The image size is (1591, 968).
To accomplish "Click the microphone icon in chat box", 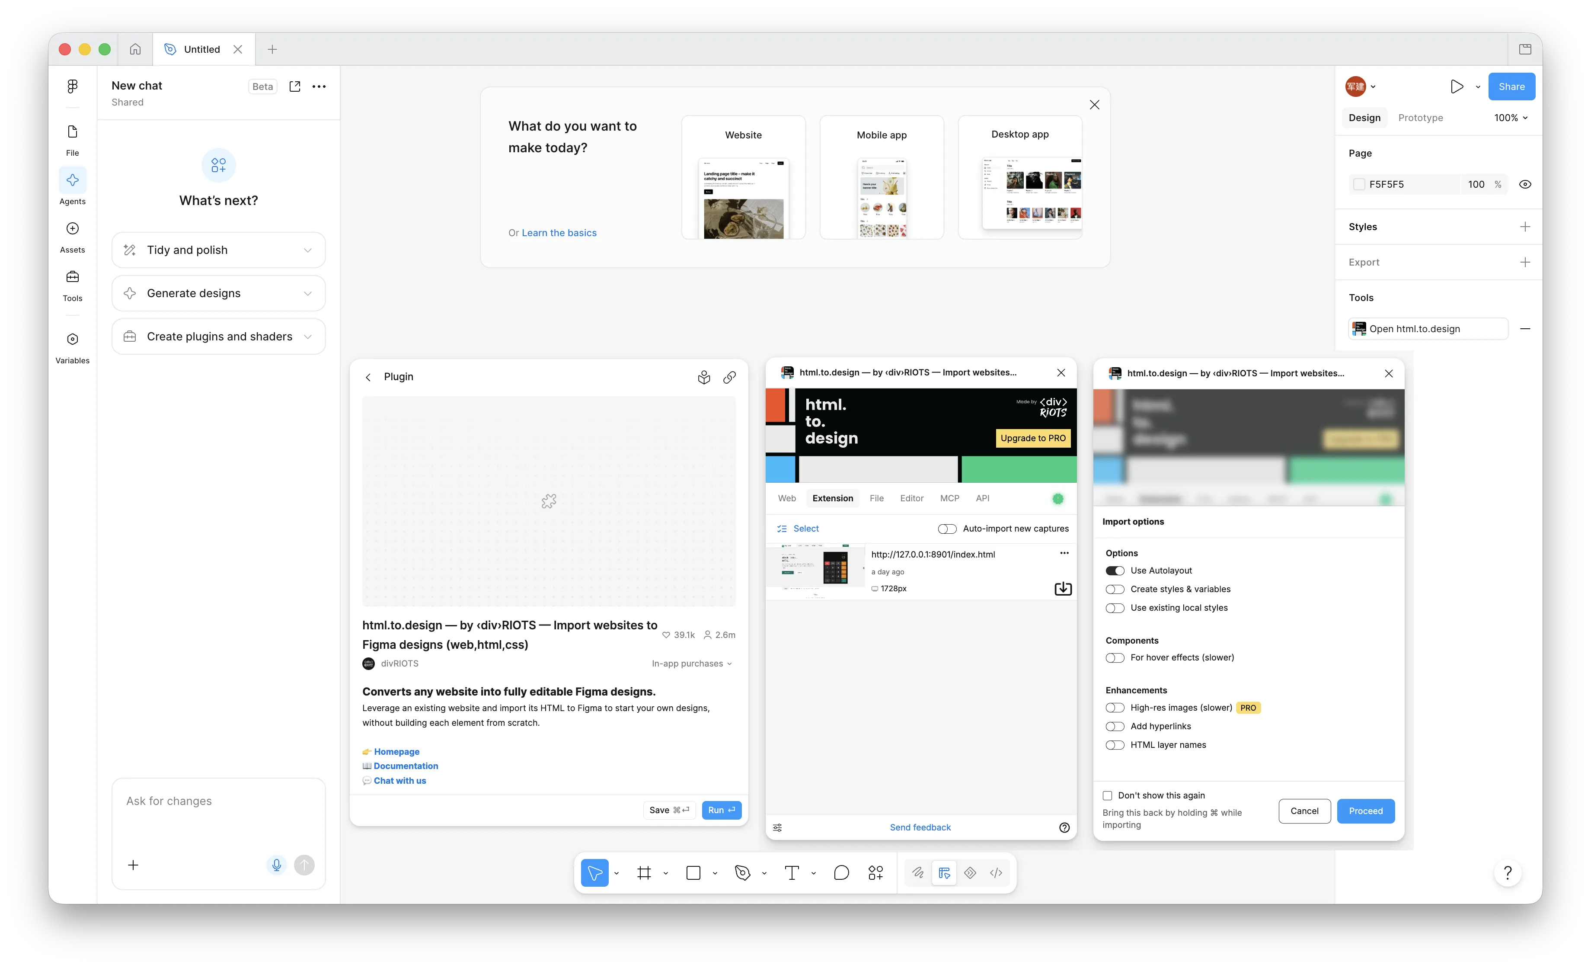I will pos(276,865).
